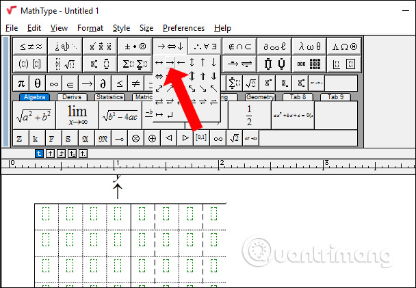
Task: Insert the Fraktur M symbol
Action: click(103, 138)
